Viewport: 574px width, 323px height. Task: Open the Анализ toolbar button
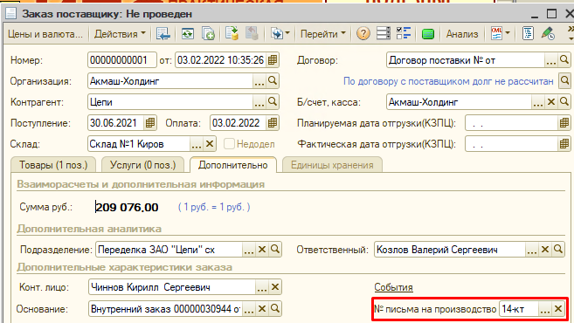pyautogui.click(x=462, y=34)
